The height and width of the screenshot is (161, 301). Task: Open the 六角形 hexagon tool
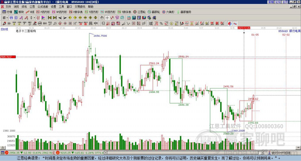pyautogui.click(x=168, y=12)
